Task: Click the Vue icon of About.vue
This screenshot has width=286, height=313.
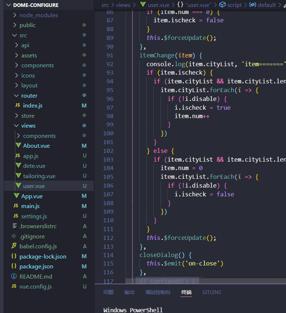Action: pyautogui.click(x=18, y=145)
